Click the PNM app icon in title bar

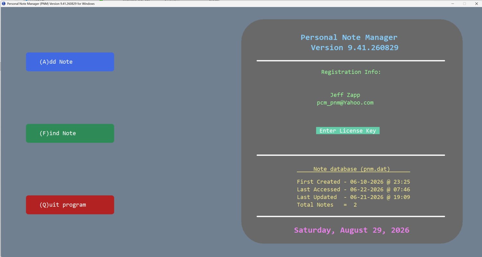tap(4, 4)
